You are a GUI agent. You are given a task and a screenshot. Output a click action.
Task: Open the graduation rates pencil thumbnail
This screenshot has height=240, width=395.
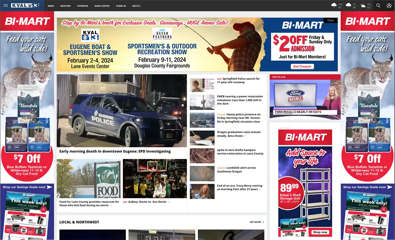click(202, 138)
